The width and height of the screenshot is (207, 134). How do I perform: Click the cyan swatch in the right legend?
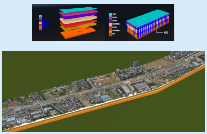point(110,15)
